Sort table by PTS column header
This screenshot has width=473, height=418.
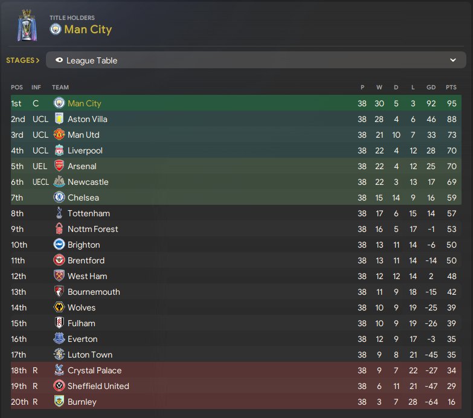click(x=451, y=87)
